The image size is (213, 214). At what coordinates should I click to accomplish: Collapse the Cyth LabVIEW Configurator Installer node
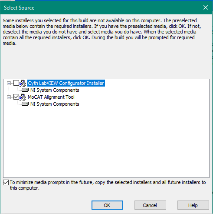point(9,83)
